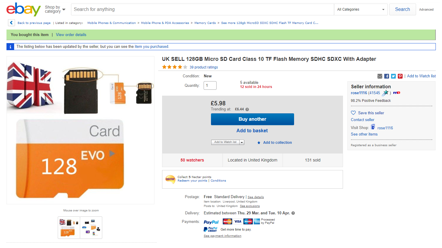Screen dimensions: 442x248
Task: Click View order details link
Action: click(x=71, y=35)
